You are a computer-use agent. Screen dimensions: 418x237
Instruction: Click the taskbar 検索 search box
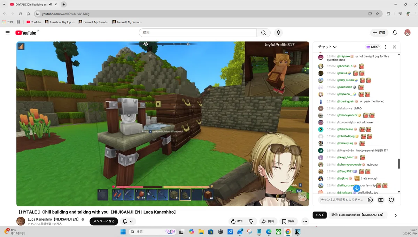tap(153, 232)
